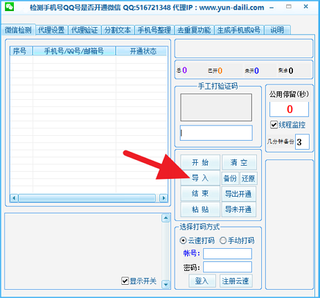Open the 手机号整理 tab
The image size is (320, 298).
pyautogui.click(x=154, y=30)
